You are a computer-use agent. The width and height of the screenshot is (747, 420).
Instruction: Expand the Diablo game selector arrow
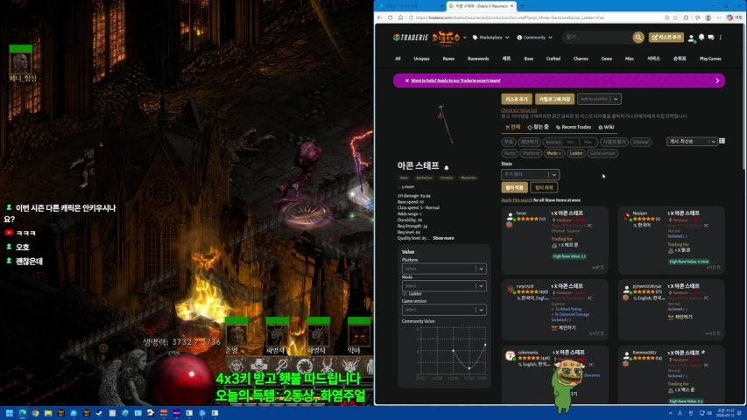464,37
